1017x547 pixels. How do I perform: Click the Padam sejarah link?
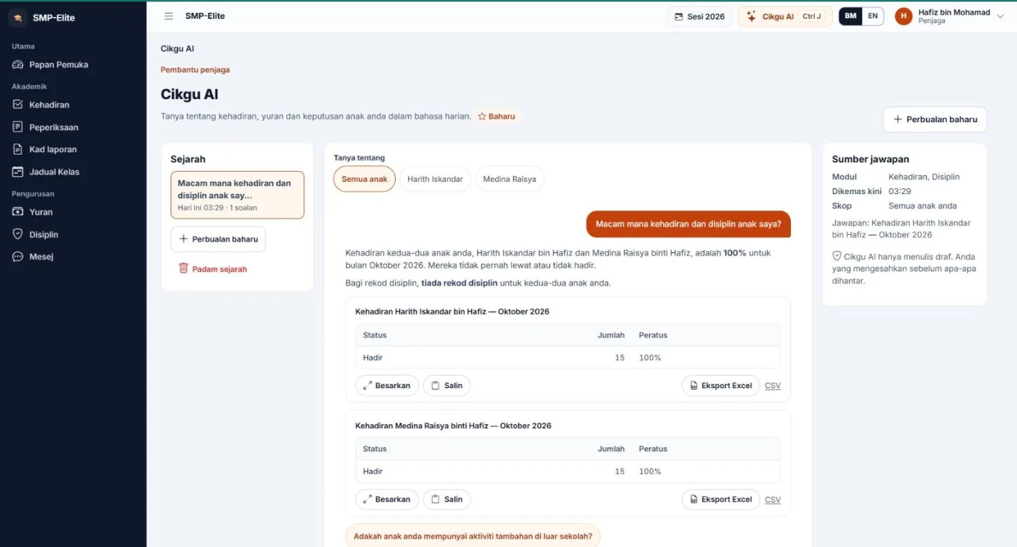point(212,269)
